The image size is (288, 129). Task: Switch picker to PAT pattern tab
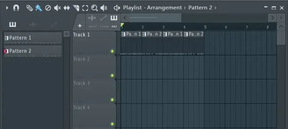[114, 21]
